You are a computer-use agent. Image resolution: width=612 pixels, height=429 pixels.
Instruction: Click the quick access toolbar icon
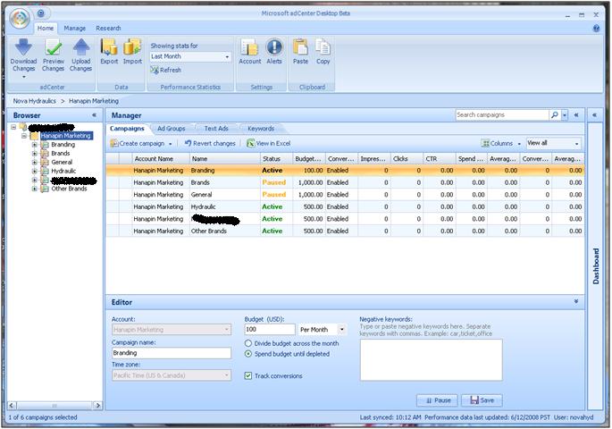40,13
